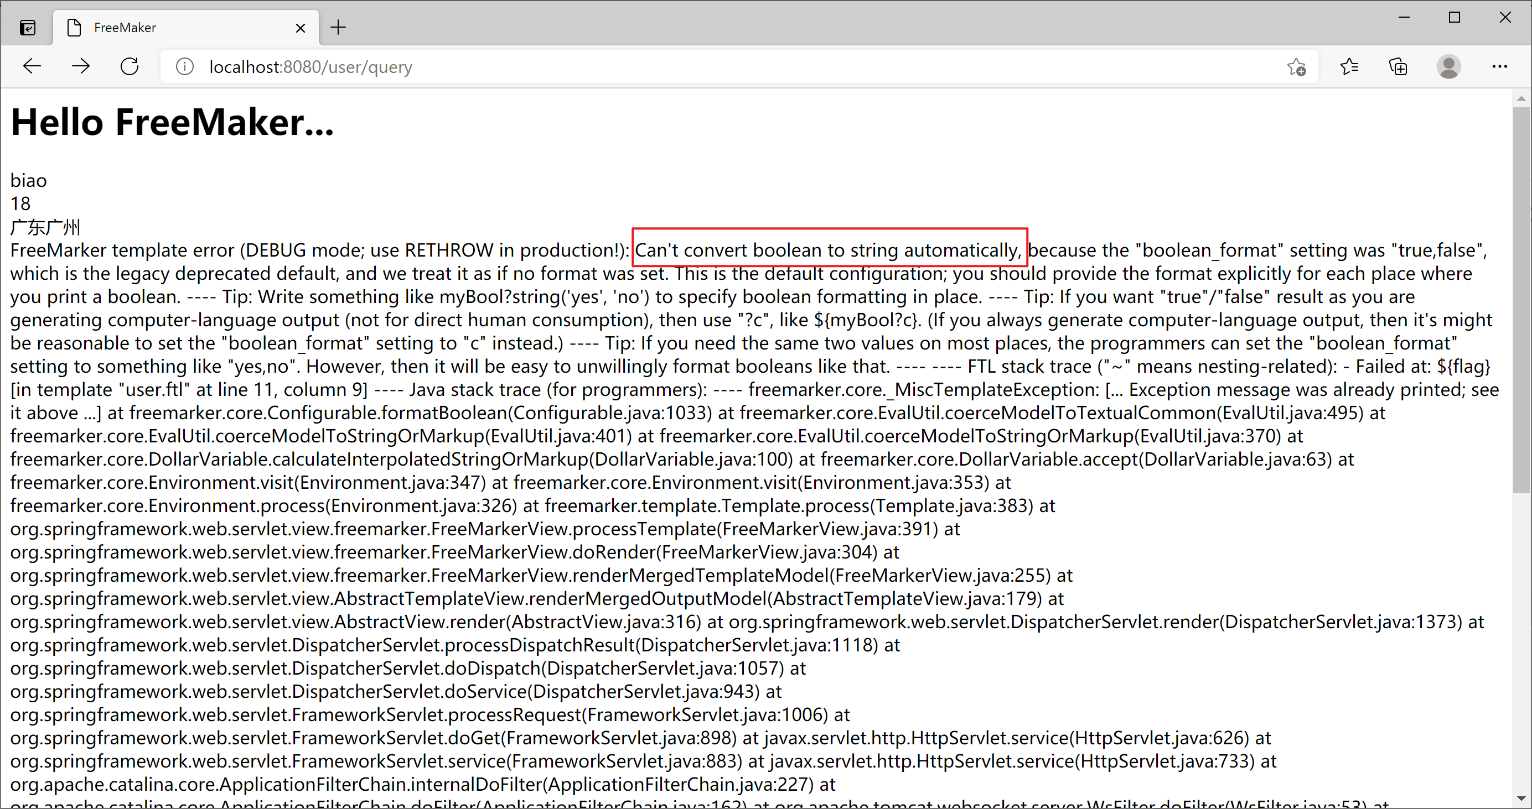Open Settings and more menu
Image resolution: width=1532 pixels, height=809 pixels.
(x=1500, y=66)
